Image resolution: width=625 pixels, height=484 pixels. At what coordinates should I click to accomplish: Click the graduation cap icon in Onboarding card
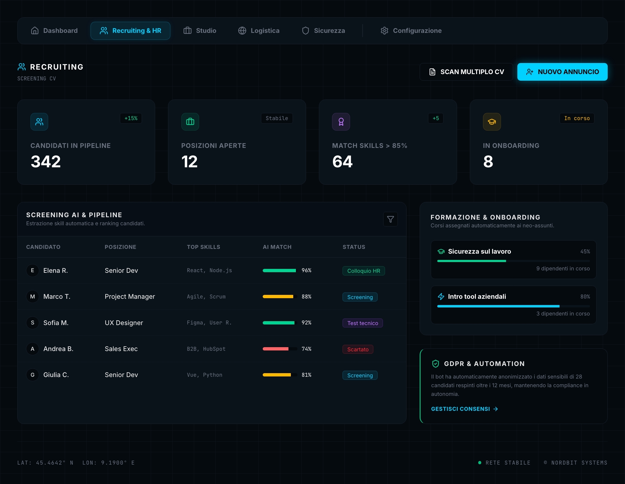click(492, 122)
